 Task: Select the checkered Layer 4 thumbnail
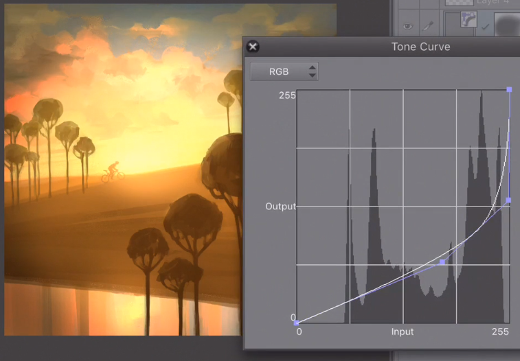[x=460, y=3]
